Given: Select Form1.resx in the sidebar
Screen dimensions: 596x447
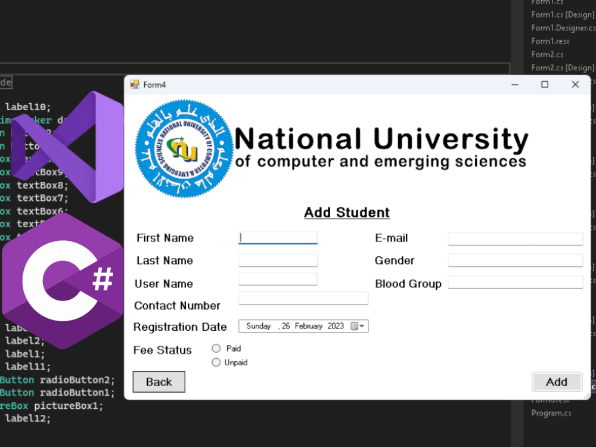Looking at the screenshot, I should pyautogui.click(x=549, y=41).
